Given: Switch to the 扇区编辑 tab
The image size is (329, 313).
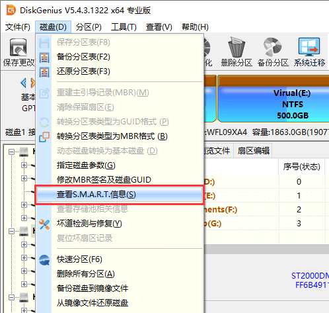Looking at the screenshot, I should (x=253, y=151).
